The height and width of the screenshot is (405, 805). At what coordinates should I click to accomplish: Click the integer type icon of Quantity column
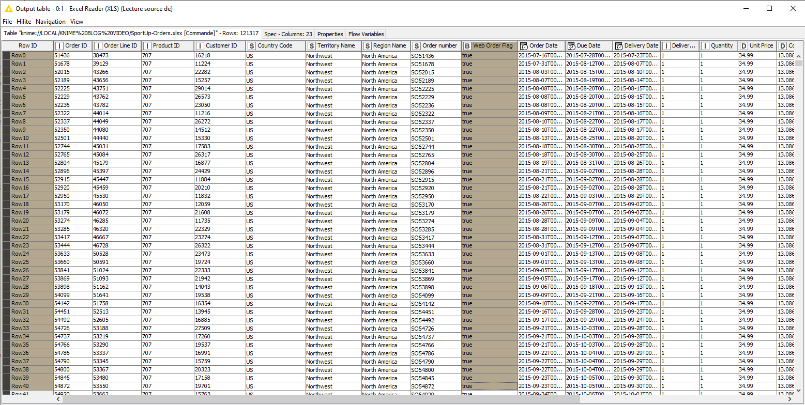pos(705,46)
